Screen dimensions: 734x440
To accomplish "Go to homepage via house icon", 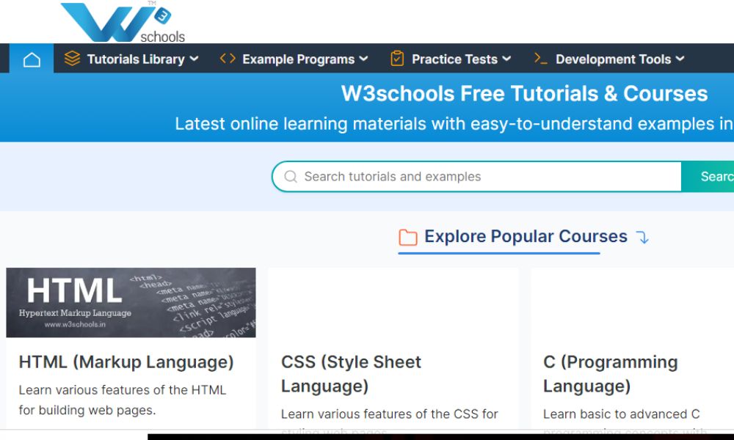I will click(x=32, y=59).
